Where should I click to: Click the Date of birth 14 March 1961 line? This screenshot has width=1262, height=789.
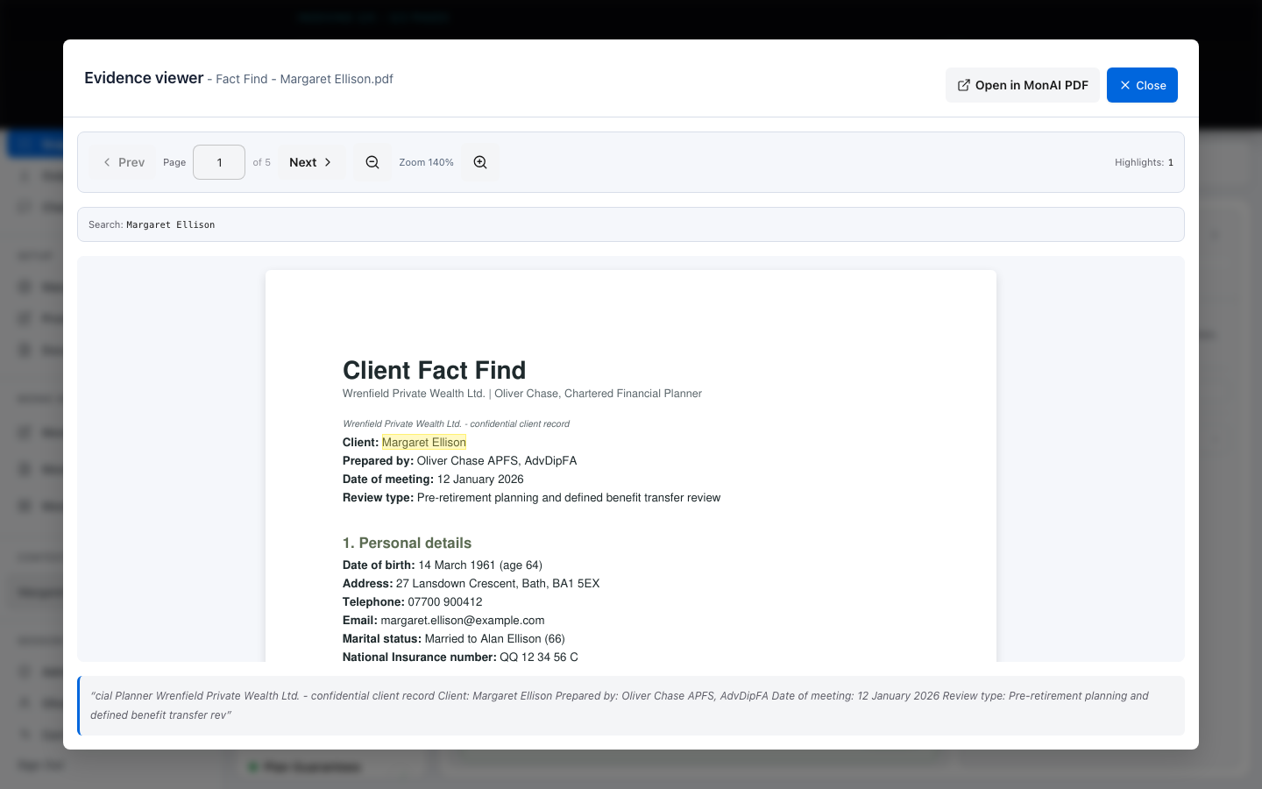tap(443, 565)
